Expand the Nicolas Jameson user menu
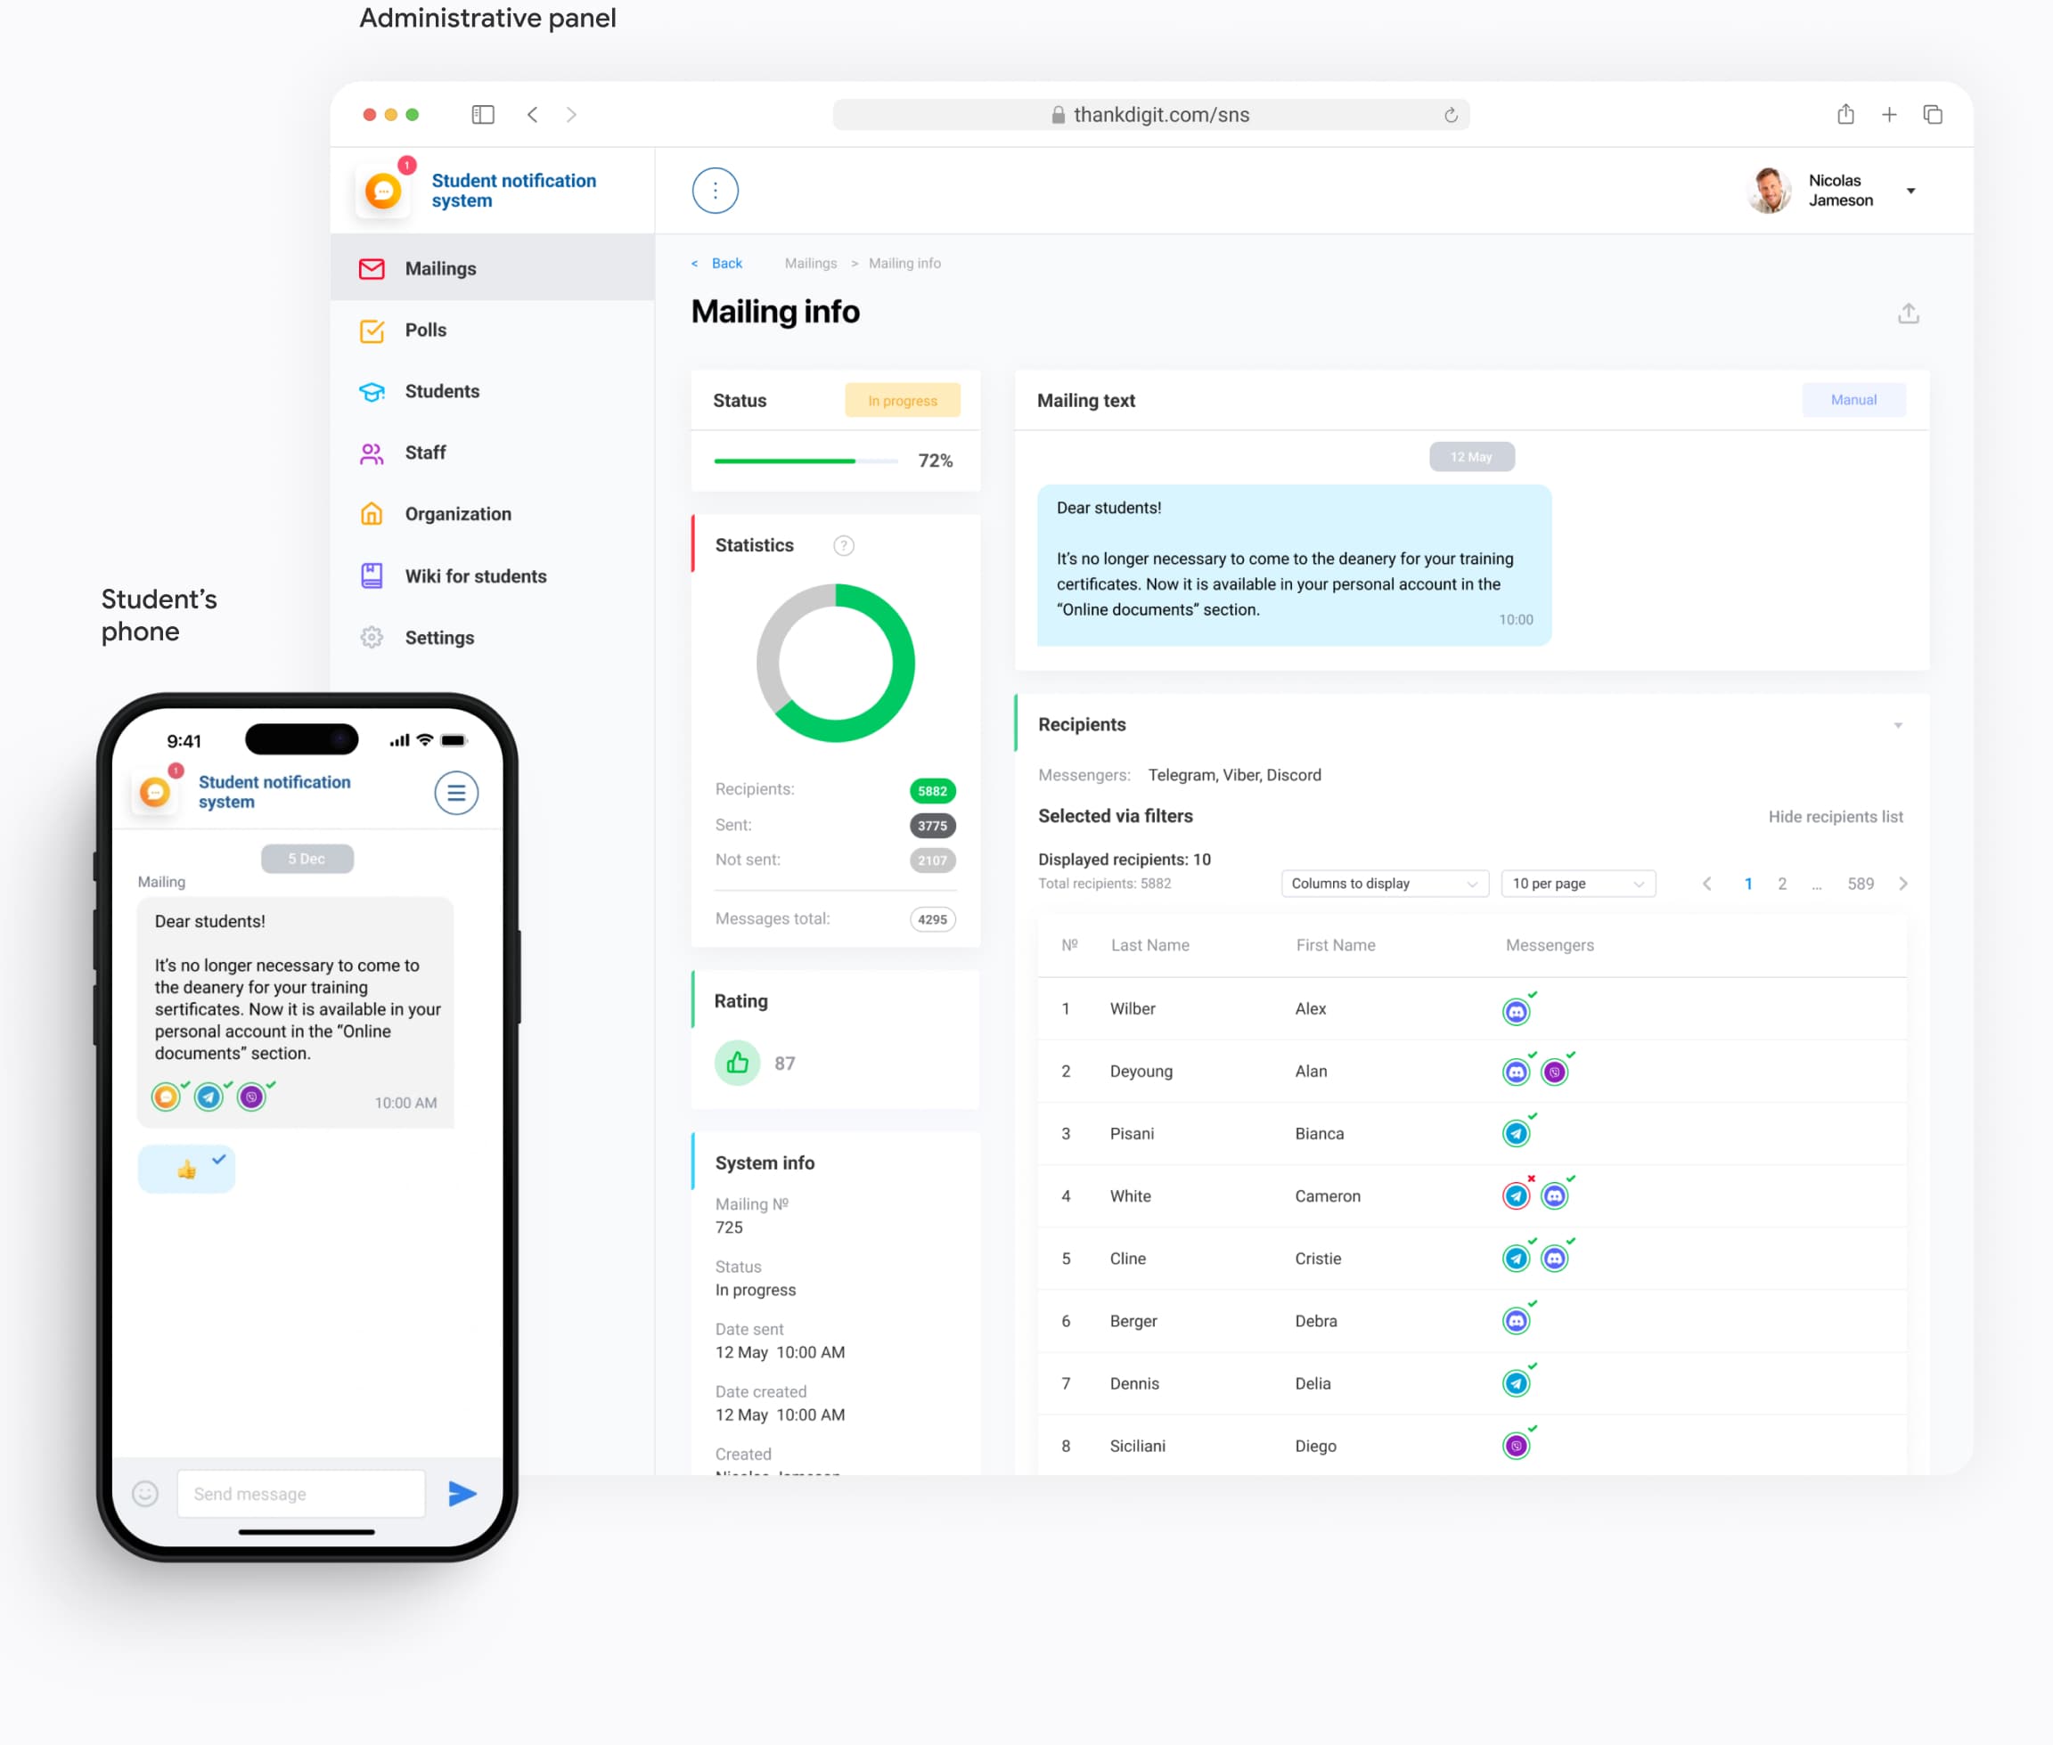Image resolution: width=2053 pixels, height=1745 pixels. coord(1910,190)
